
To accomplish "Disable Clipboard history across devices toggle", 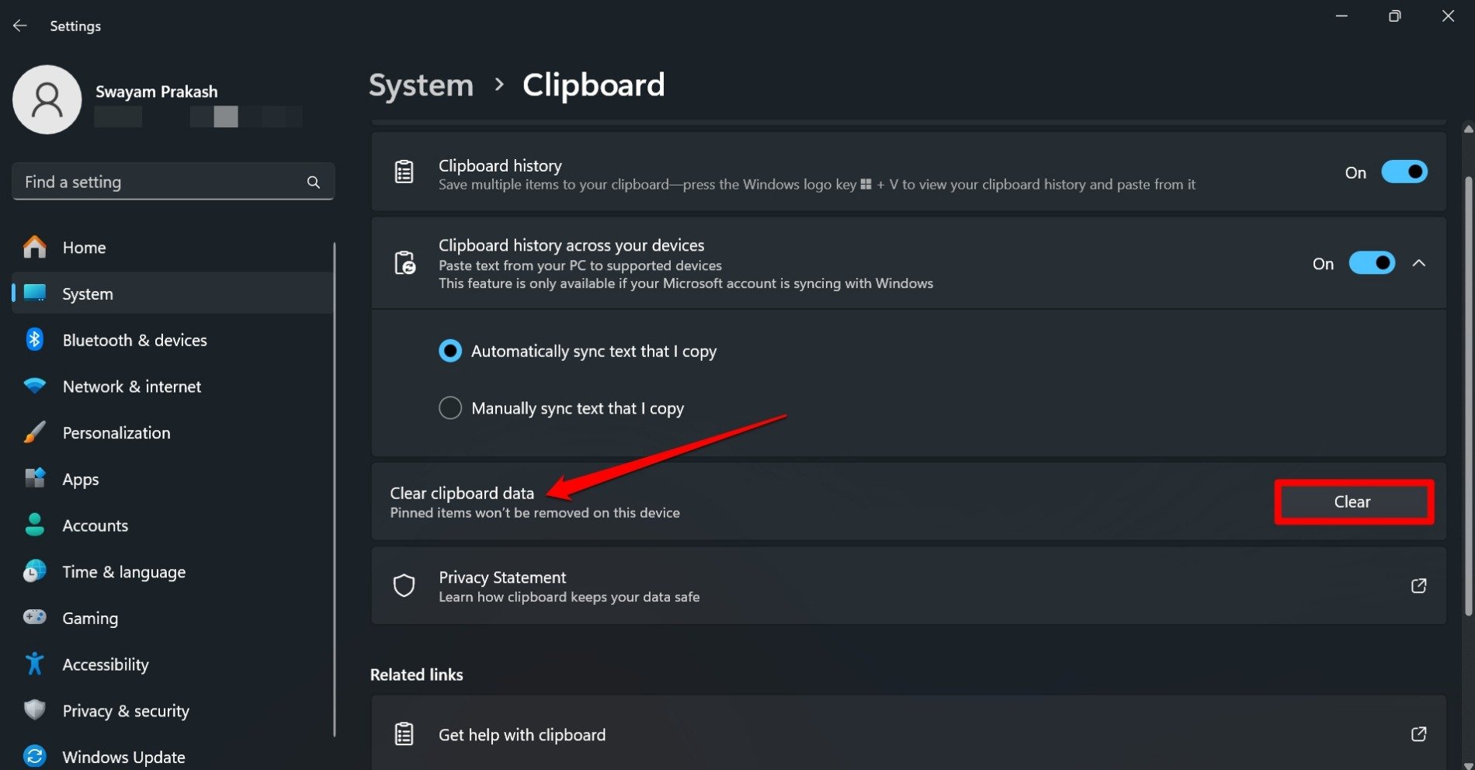I will 1372,263.
